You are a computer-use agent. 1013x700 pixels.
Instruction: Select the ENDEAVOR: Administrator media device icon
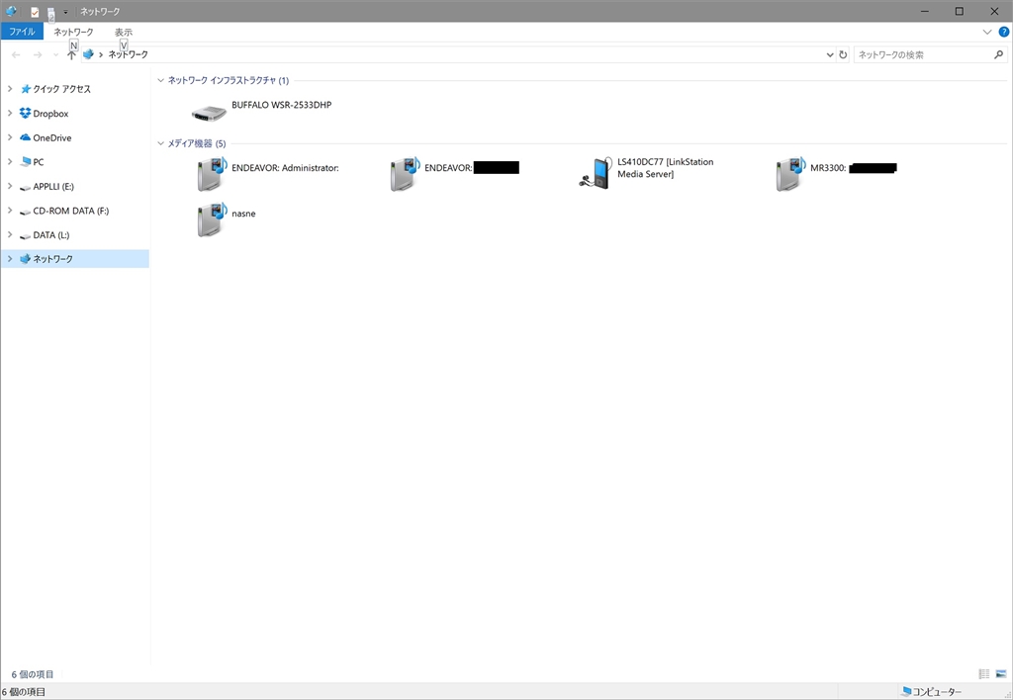(212, 173)
